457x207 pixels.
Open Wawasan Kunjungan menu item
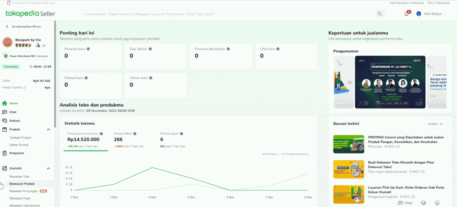[x=24, y=191]
